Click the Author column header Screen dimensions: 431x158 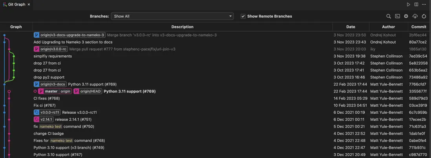click(388, 27)
